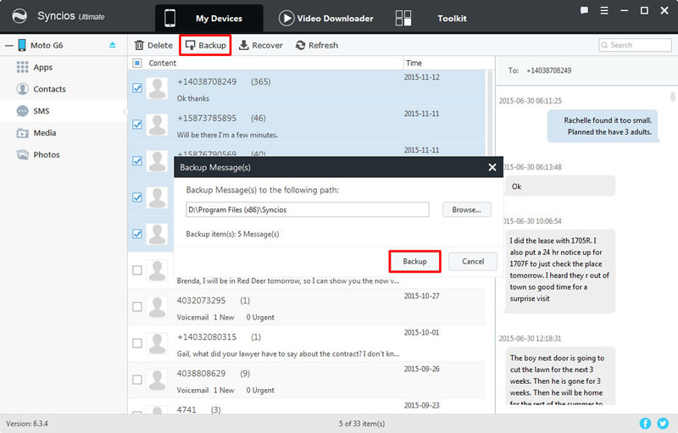The image size is (678, 433).
Task: Check the Brenda Red Deer message checkbox
Action: (137, 270)
